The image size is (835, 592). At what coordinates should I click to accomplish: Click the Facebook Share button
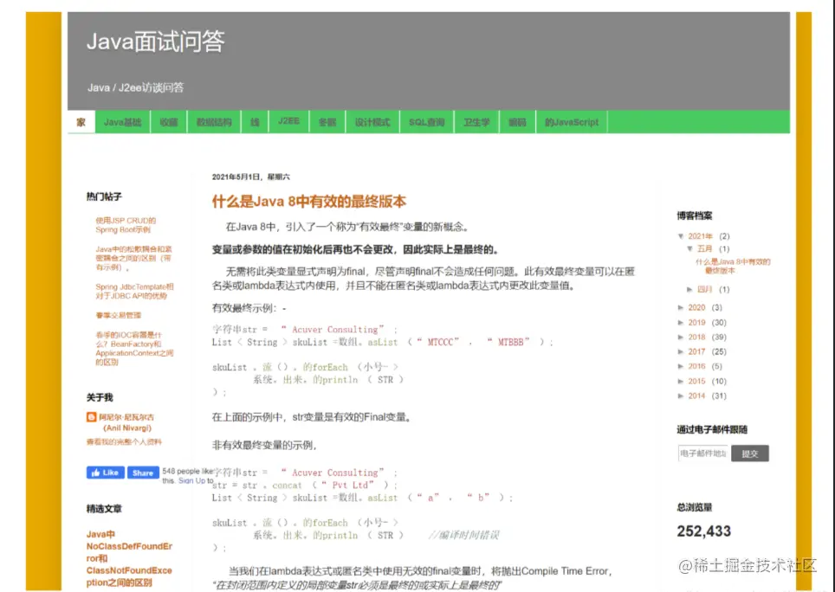pyautogui.click(x=143, y=473)
